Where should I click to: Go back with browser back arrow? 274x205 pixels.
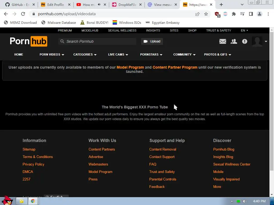click(6, 14)
